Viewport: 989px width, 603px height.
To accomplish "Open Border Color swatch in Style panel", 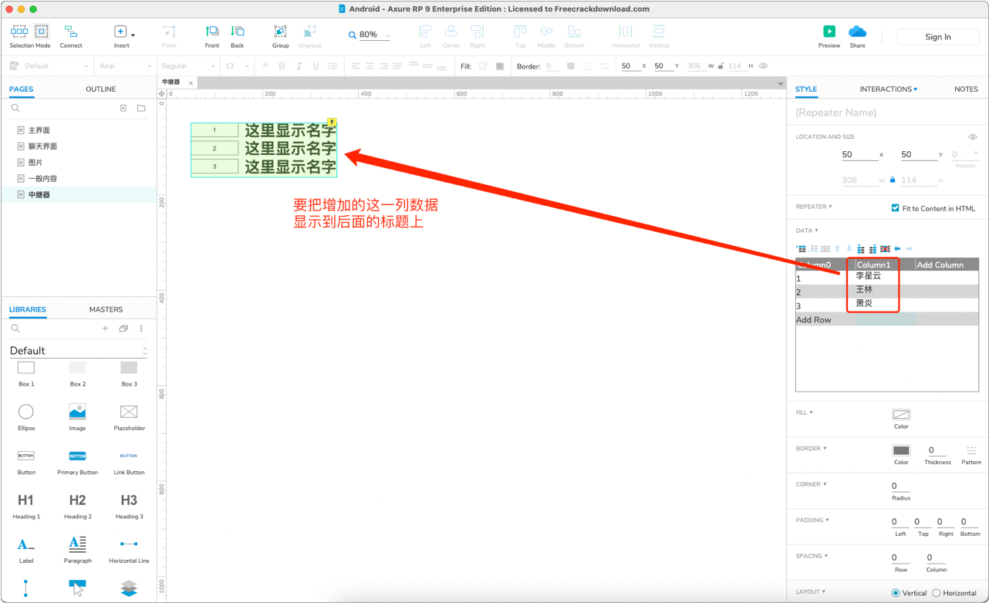I will (900, 450).
